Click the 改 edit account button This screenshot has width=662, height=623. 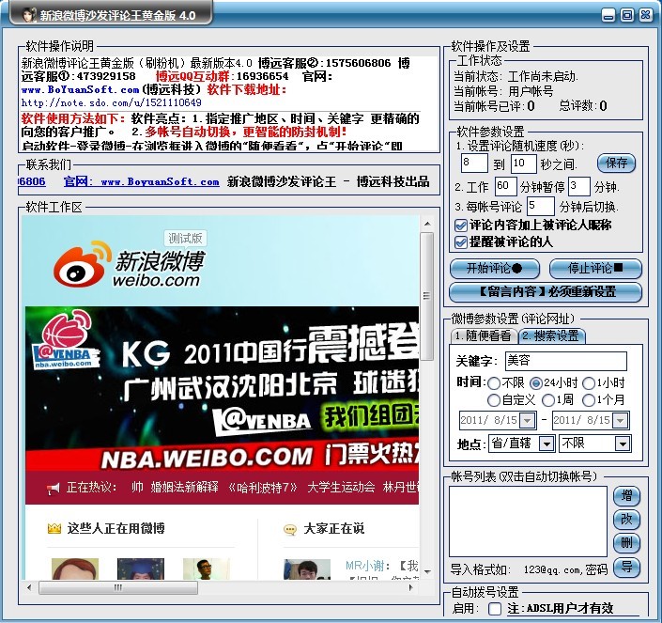pos(626,519)
